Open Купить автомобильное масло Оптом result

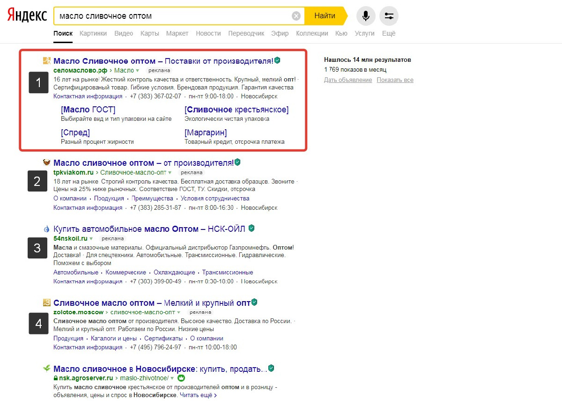[150, 229]
